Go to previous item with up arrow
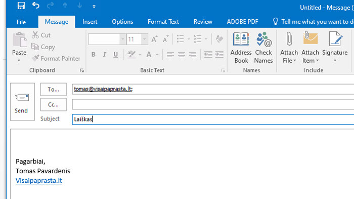 click(x=65, y=6)
